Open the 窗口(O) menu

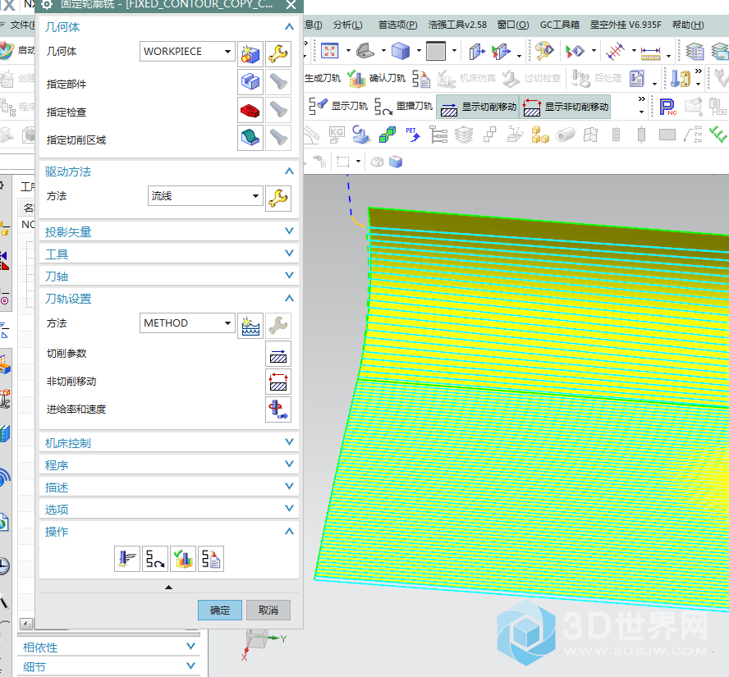pyautogui.click(x=513, y=25)
